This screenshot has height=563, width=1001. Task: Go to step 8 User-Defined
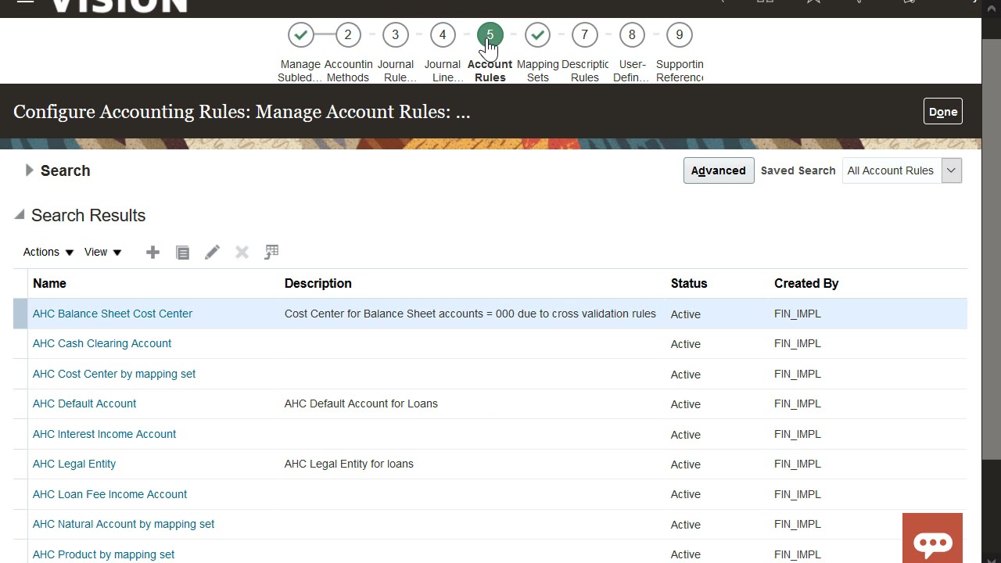pos(632,34)
